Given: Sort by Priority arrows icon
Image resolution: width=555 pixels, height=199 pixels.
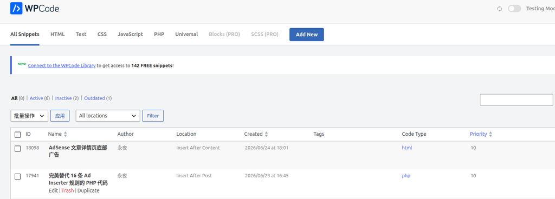Looking at the screenshot, I should (490, 135).
